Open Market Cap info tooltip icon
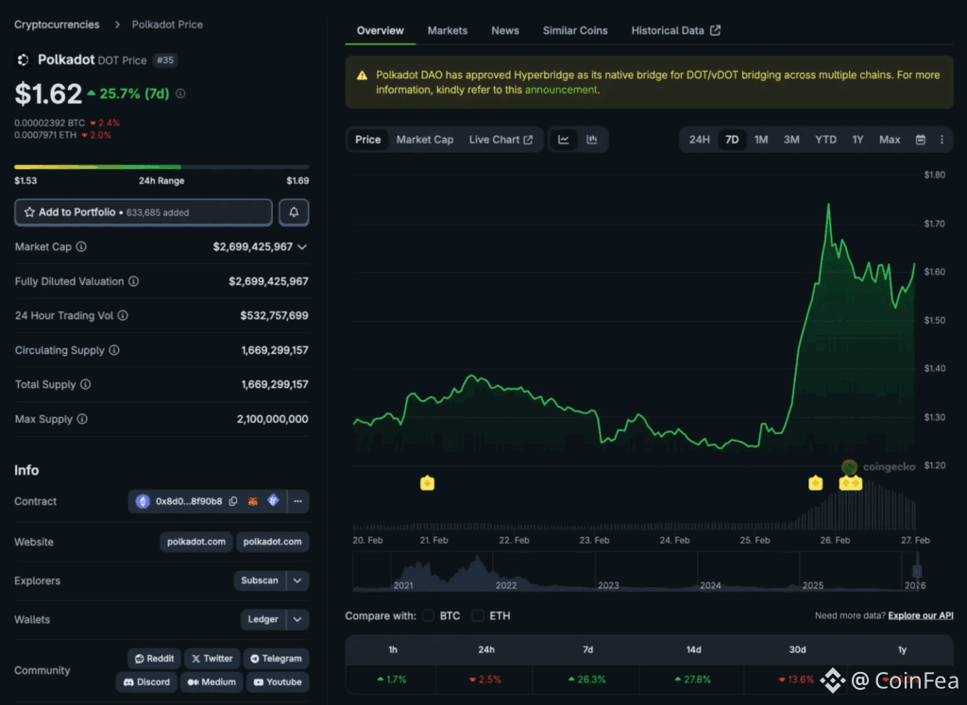The height and width of the screenshot is (705, 967). tap(81, 246)
